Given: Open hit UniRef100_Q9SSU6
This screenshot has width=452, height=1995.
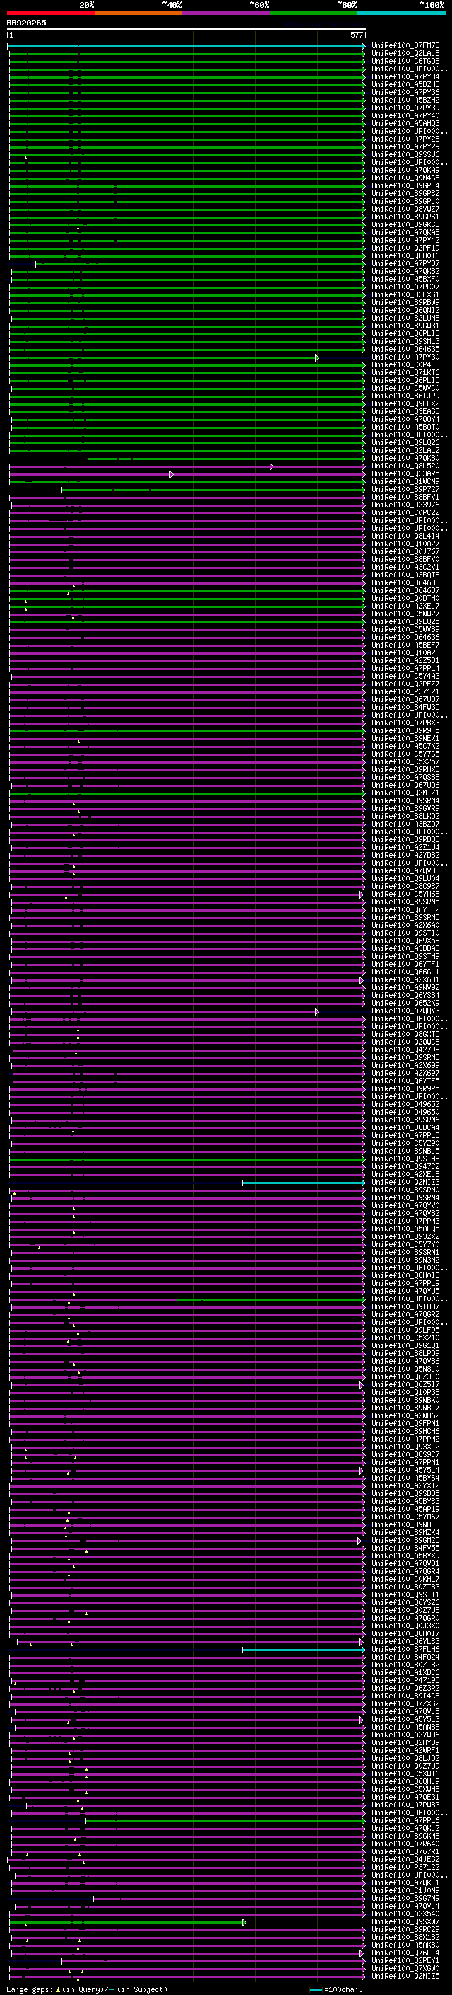Looking at the screenshot, I should click(405, 155).
